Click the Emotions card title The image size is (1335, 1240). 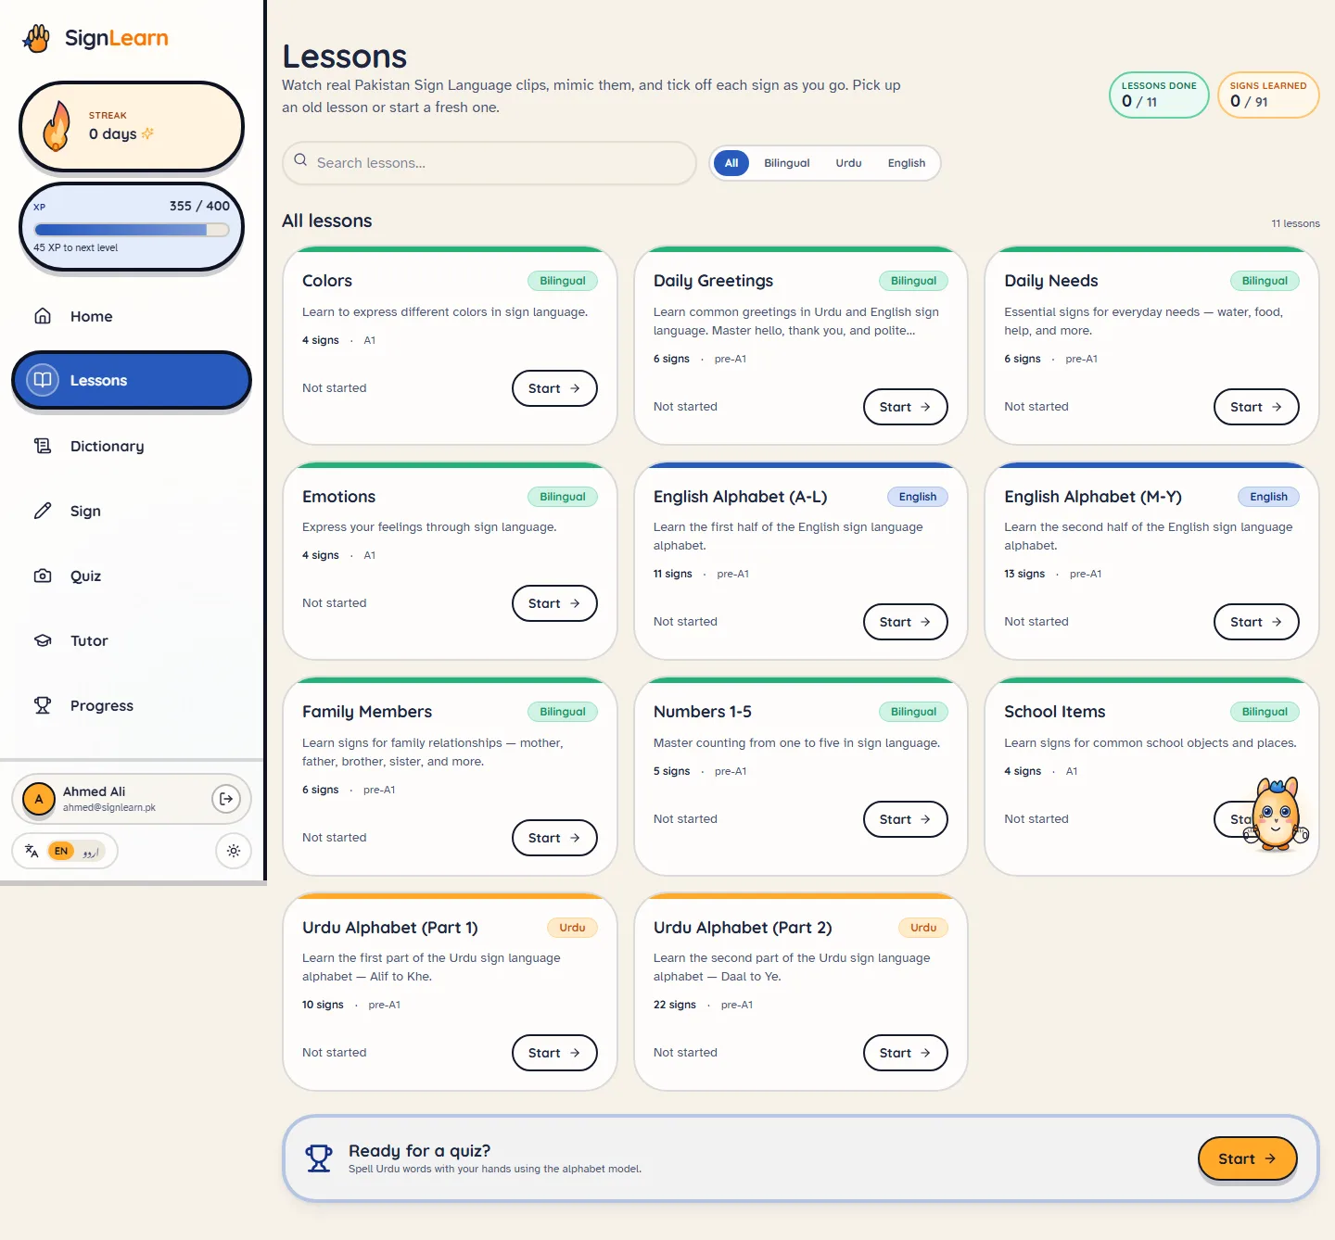(339, 497)
